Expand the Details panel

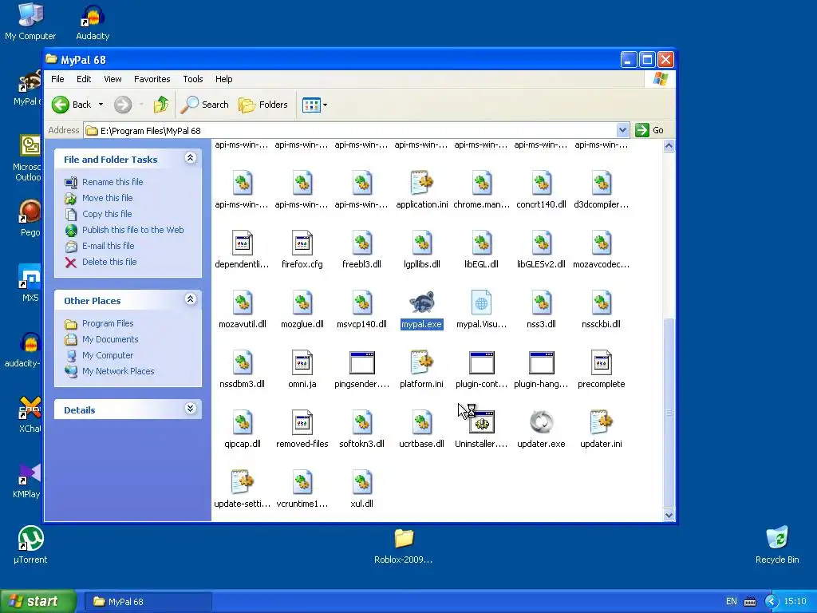point(191,409)
